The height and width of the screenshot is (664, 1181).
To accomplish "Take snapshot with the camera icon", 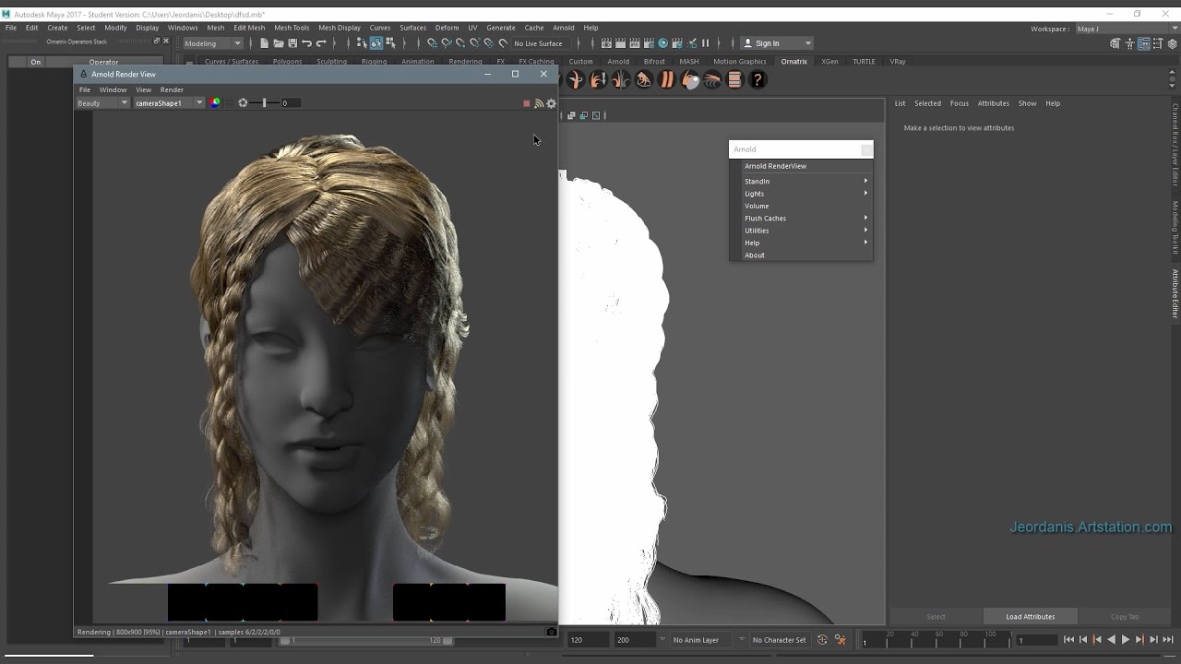I will [x=552, y=632].
